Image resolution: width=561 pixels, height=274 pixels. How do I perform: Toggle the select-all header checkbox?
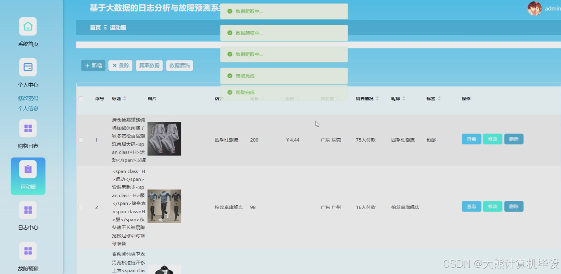[81, 99]
